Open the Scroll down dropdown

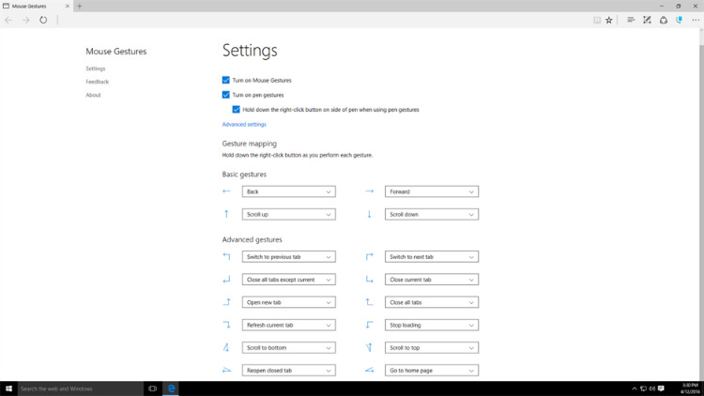click(432, 215)
